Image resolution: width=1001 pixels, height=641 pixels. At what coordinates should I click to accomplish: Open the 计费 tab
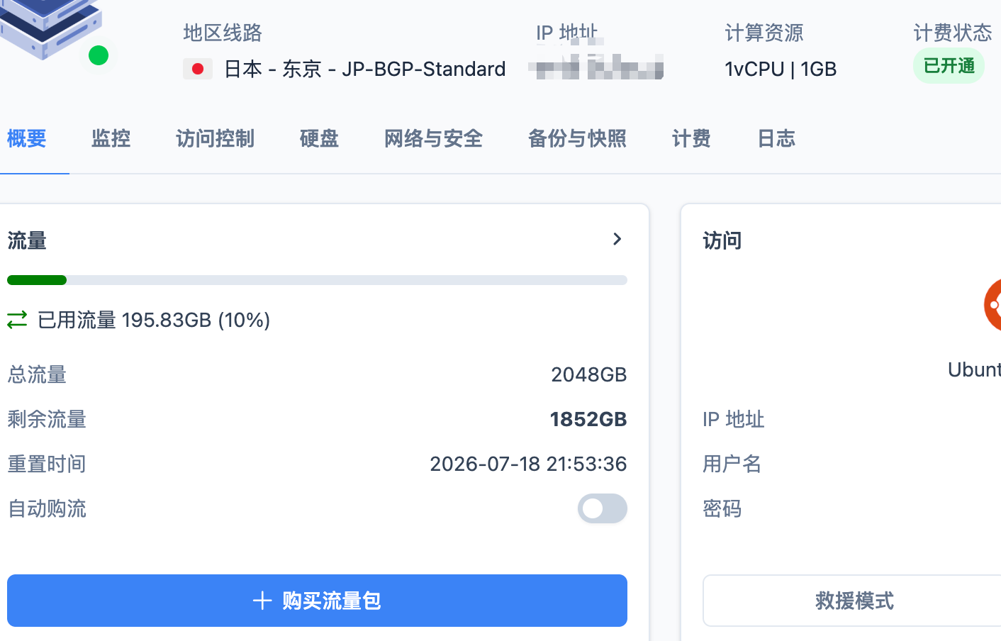click(692, 138)
